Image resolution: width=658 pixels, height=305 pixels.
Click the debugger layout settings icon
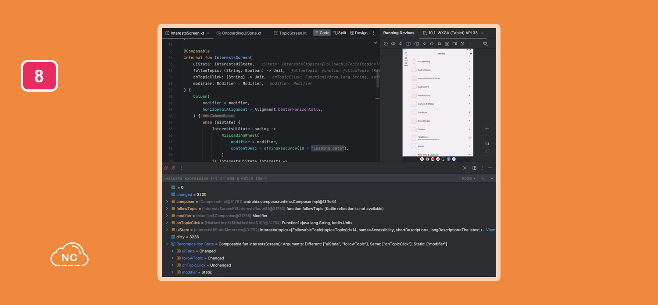click(474, 168)
